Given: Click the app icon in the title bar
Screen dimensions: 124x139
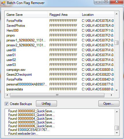Looking at the screenshot, I should click(3, 3).
